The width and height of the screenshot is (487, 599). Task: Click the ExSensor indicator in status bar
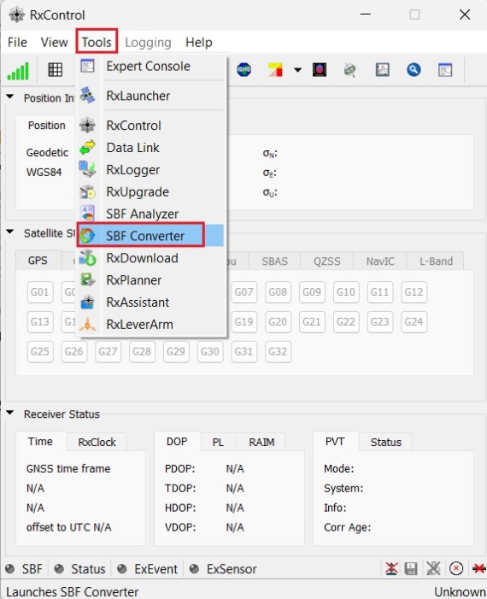click(223, 569)
